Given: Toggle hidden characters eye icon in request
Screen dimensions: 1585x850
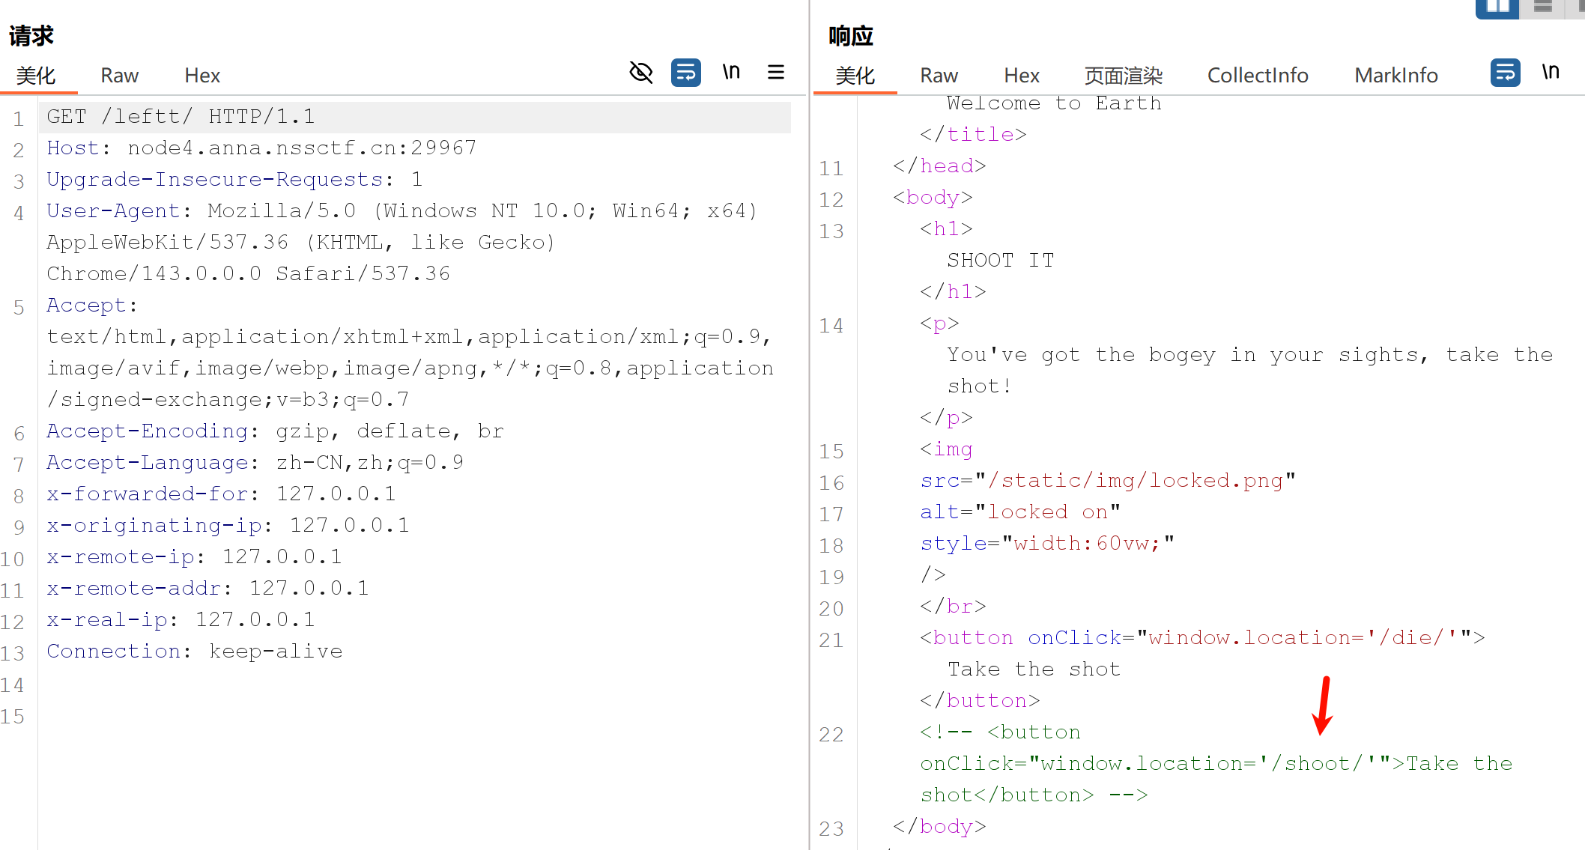Looking at the screenshot, I should 641,73.
